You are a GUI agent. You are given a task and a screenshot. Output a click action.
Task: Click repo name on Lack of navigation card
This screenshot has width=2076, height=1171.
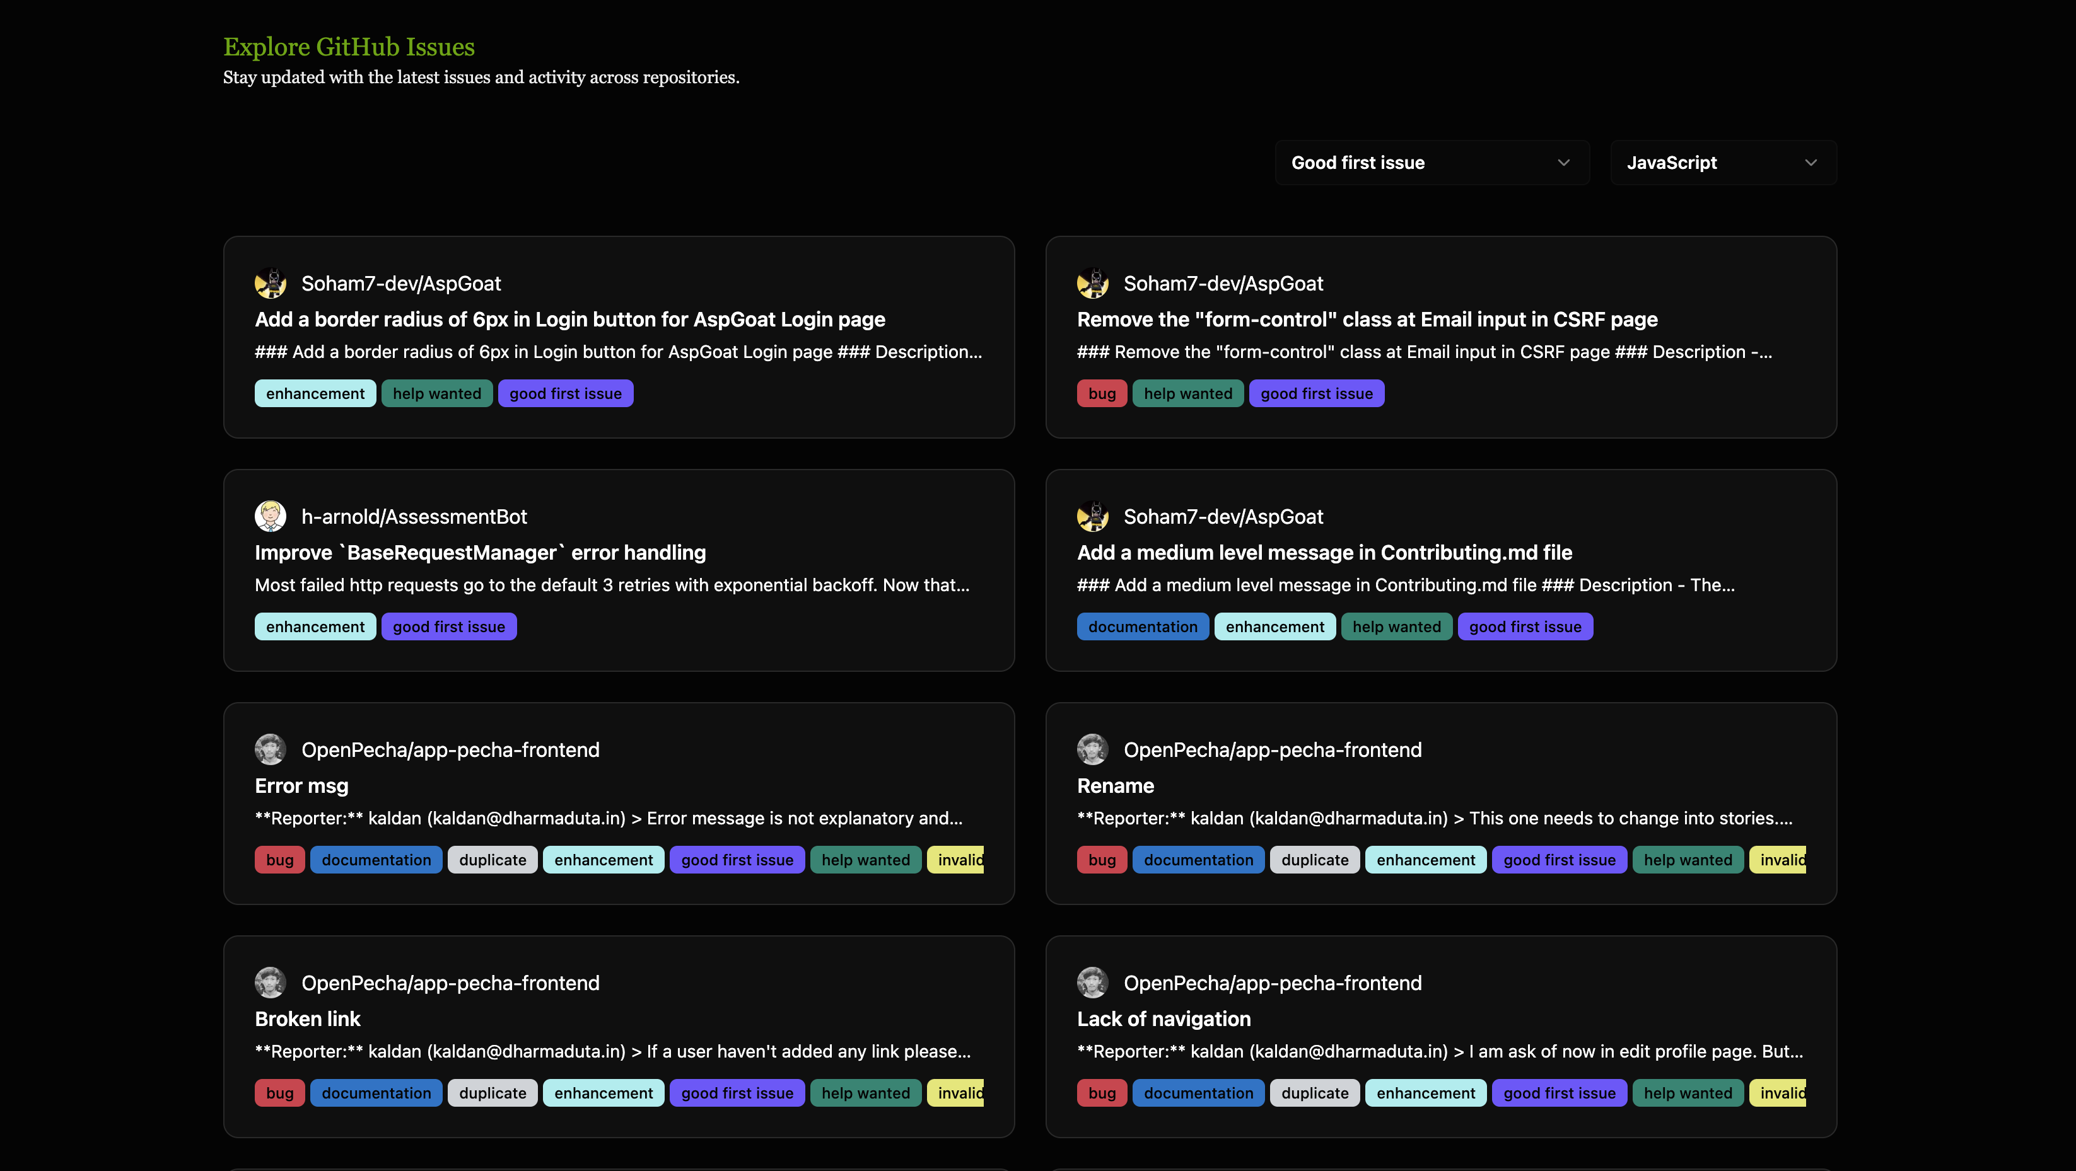pyautogui.click(x=1273, y=983)
